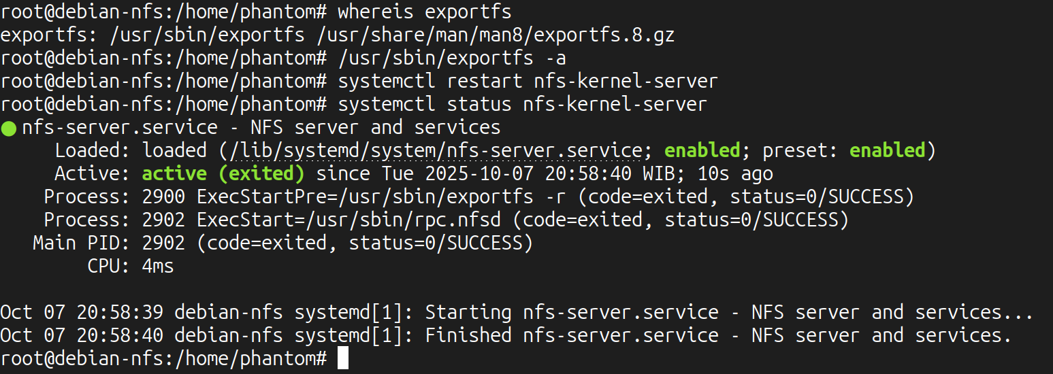Viewport: 1053px width, 374px height.
Task: Click the "Main PID: 2902" line
Action: coord(282,243)
